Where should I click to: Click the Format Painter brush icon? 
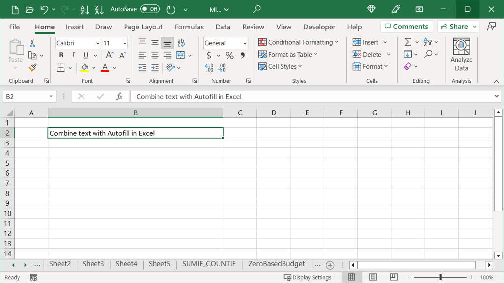click(32, 68)
